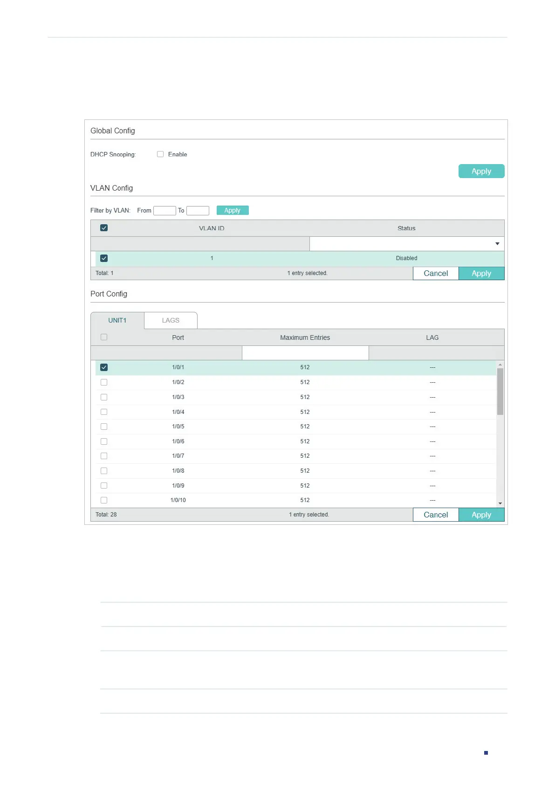Uncheck port 1/0/1 checkbox
This screenshot has height=785, width=555.
pos(104,367)
